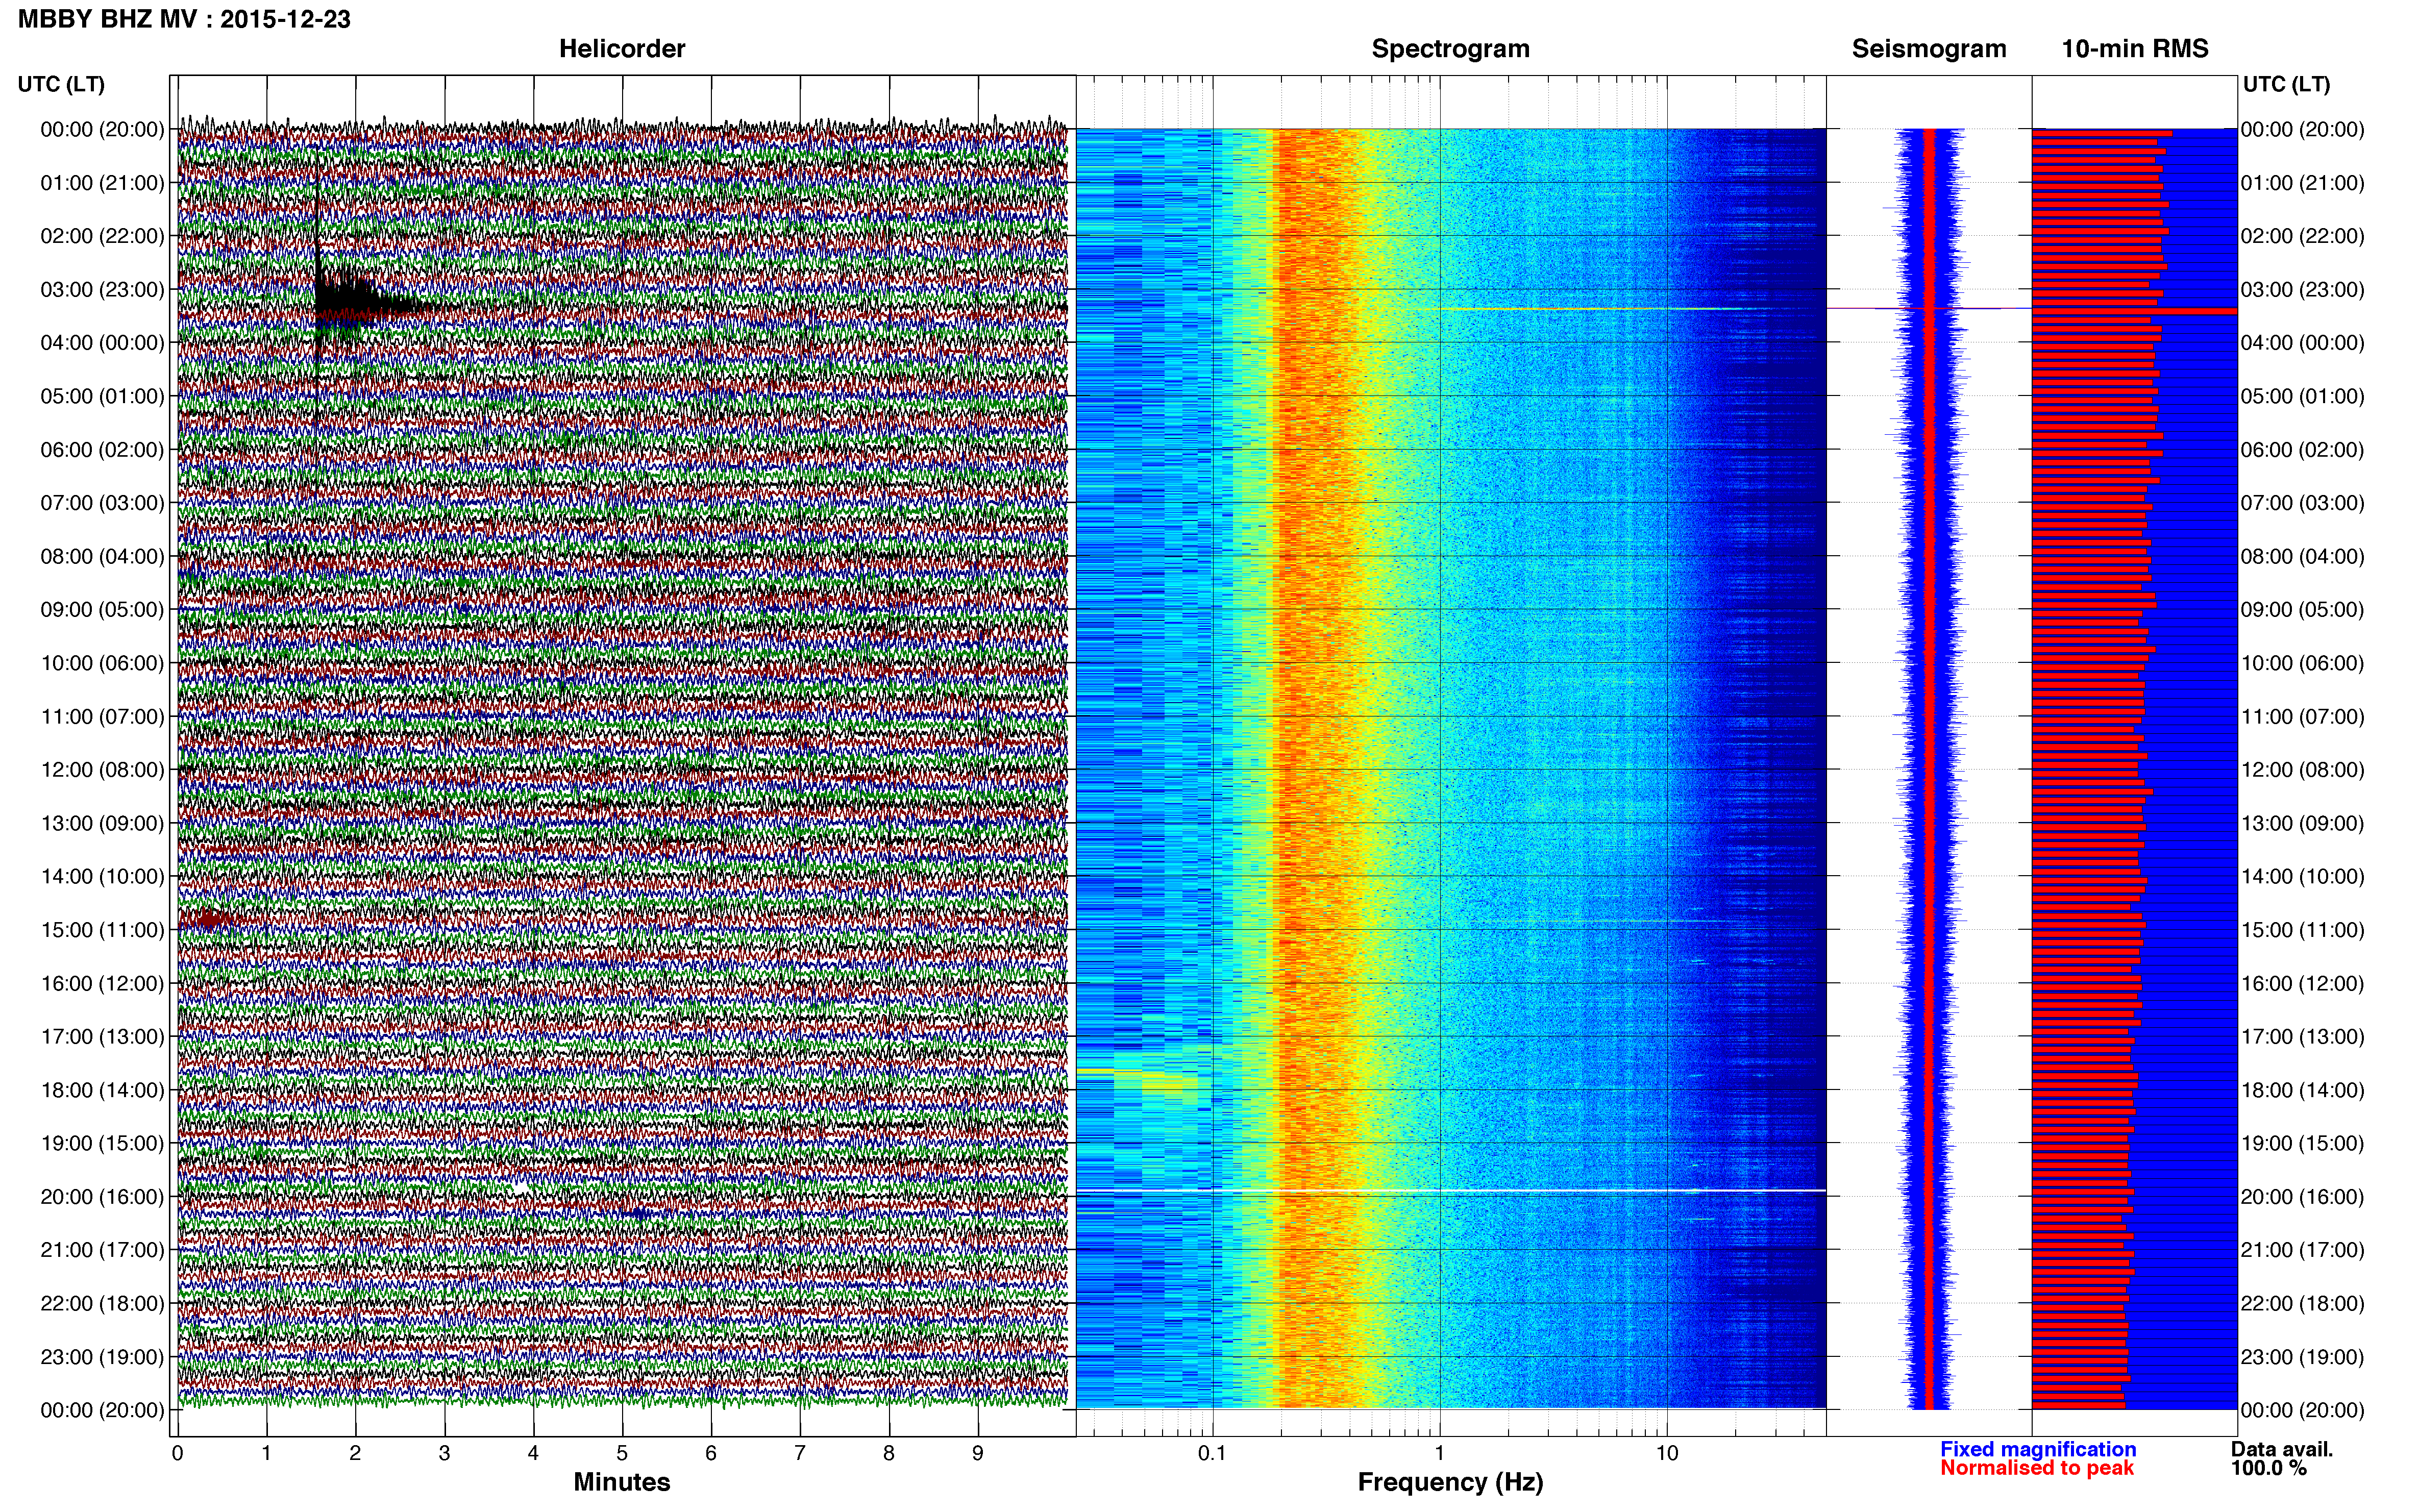
Task: Click the 'Minutes' axis label
Action: [x=621, y=1482]
